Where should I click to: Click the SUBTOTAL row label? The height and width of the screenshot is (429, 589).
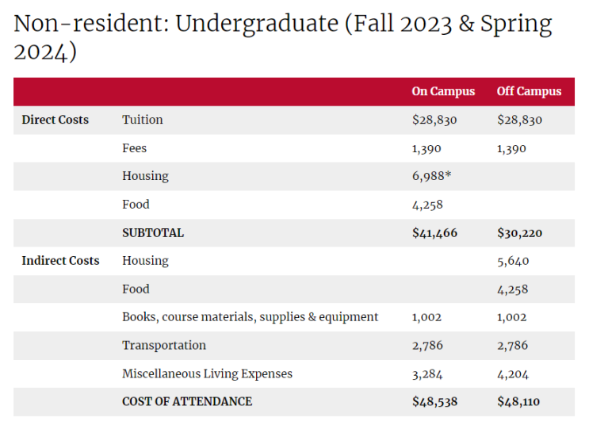pyautogui.click(x=153, y=233)
